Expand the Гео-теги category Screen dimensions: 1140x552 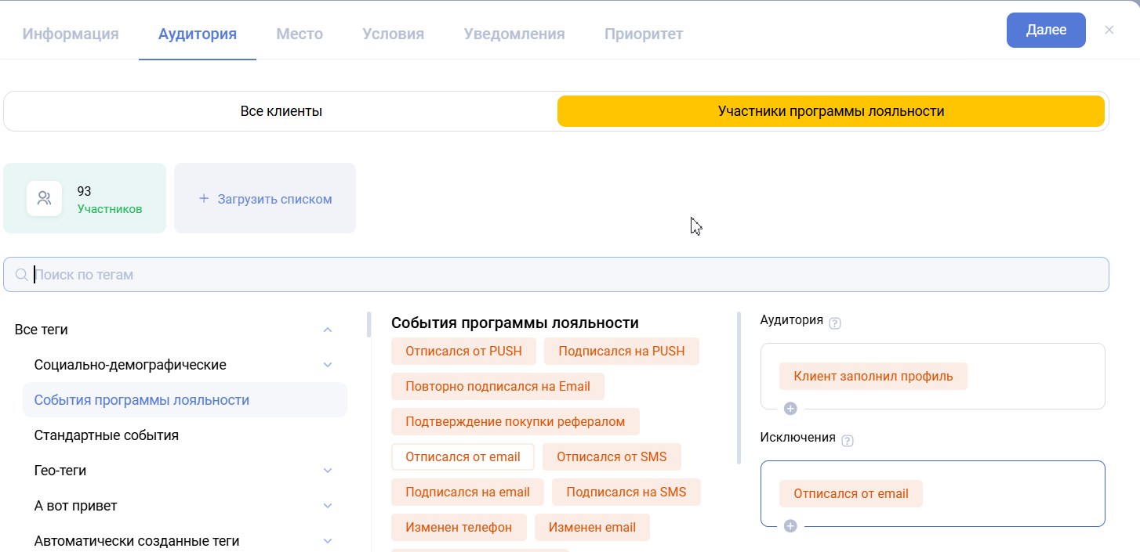[x=328, y=471]
